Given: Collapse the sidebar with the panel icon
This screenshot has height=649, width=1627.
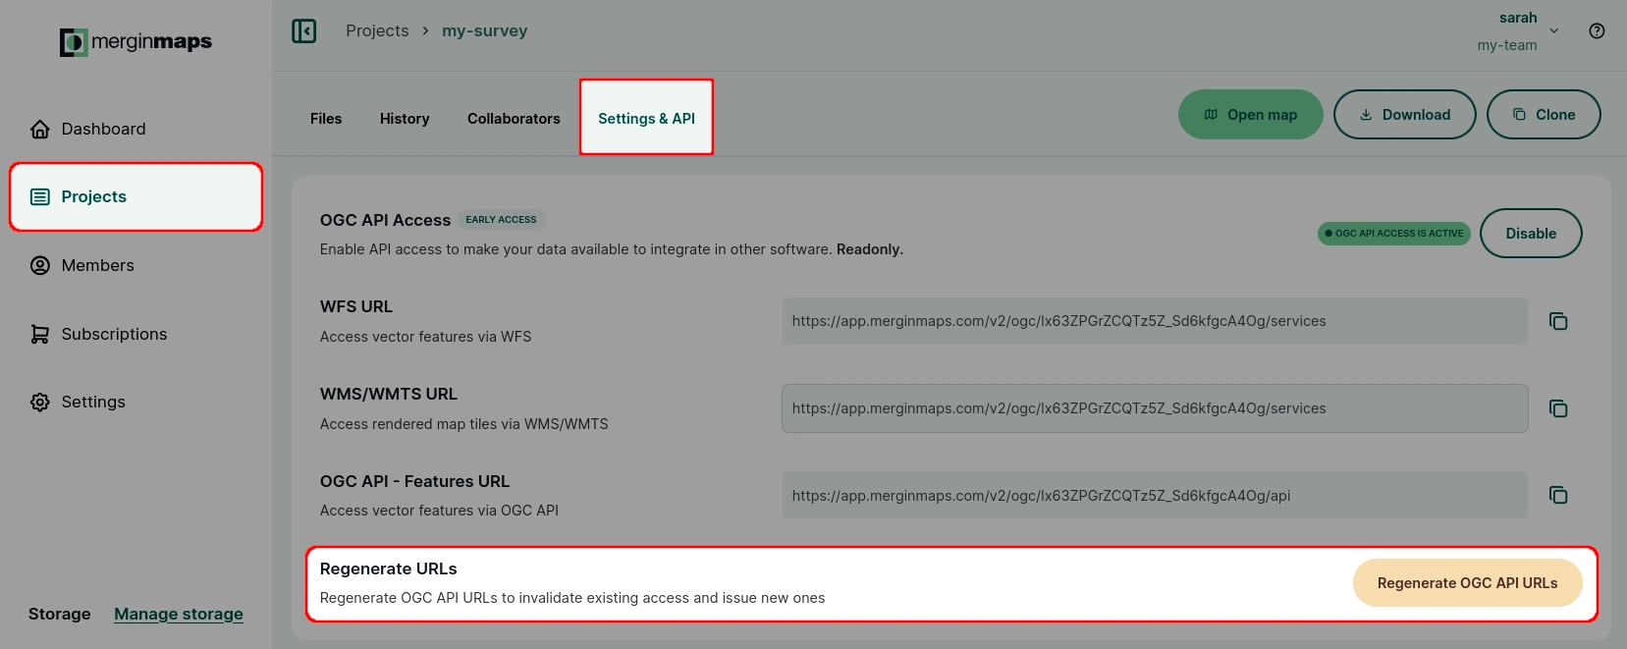Looking at the screenshot, I should tap(304, 31).
